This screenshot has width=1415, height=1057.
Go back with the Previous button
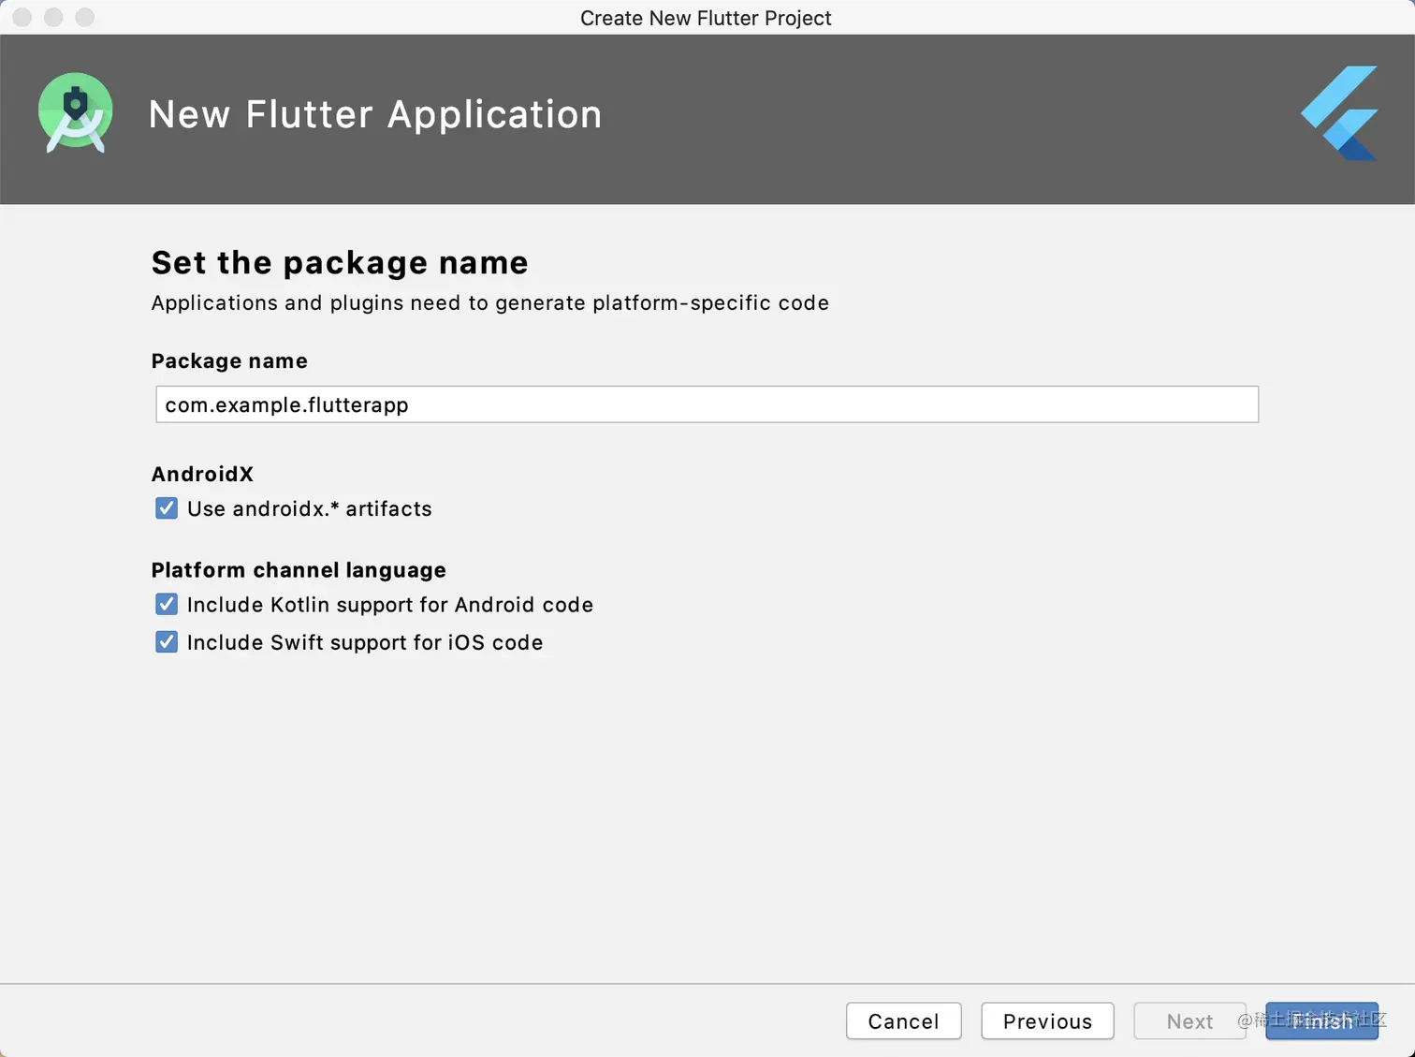1047,1021
